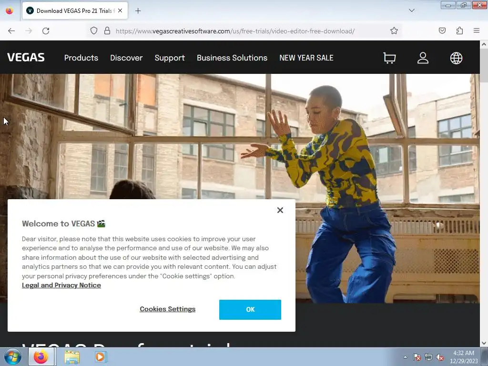Open the Firefox hamburger menu

click(x=476, y=31)
